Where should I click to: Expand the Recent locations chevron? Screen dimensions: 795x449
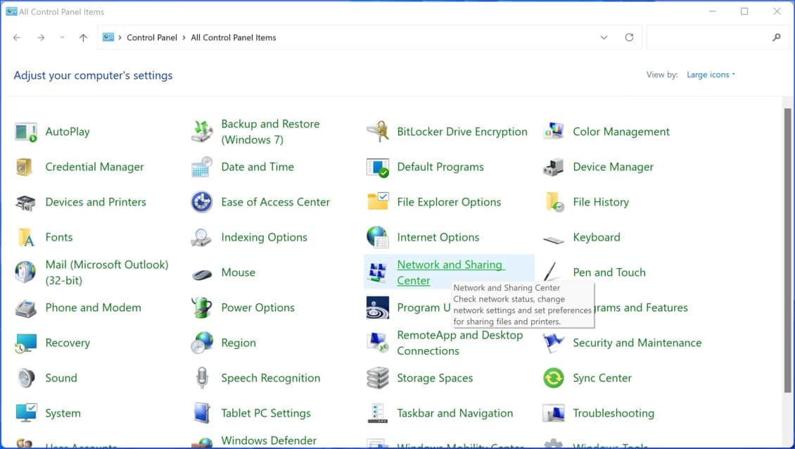(62, 37)
